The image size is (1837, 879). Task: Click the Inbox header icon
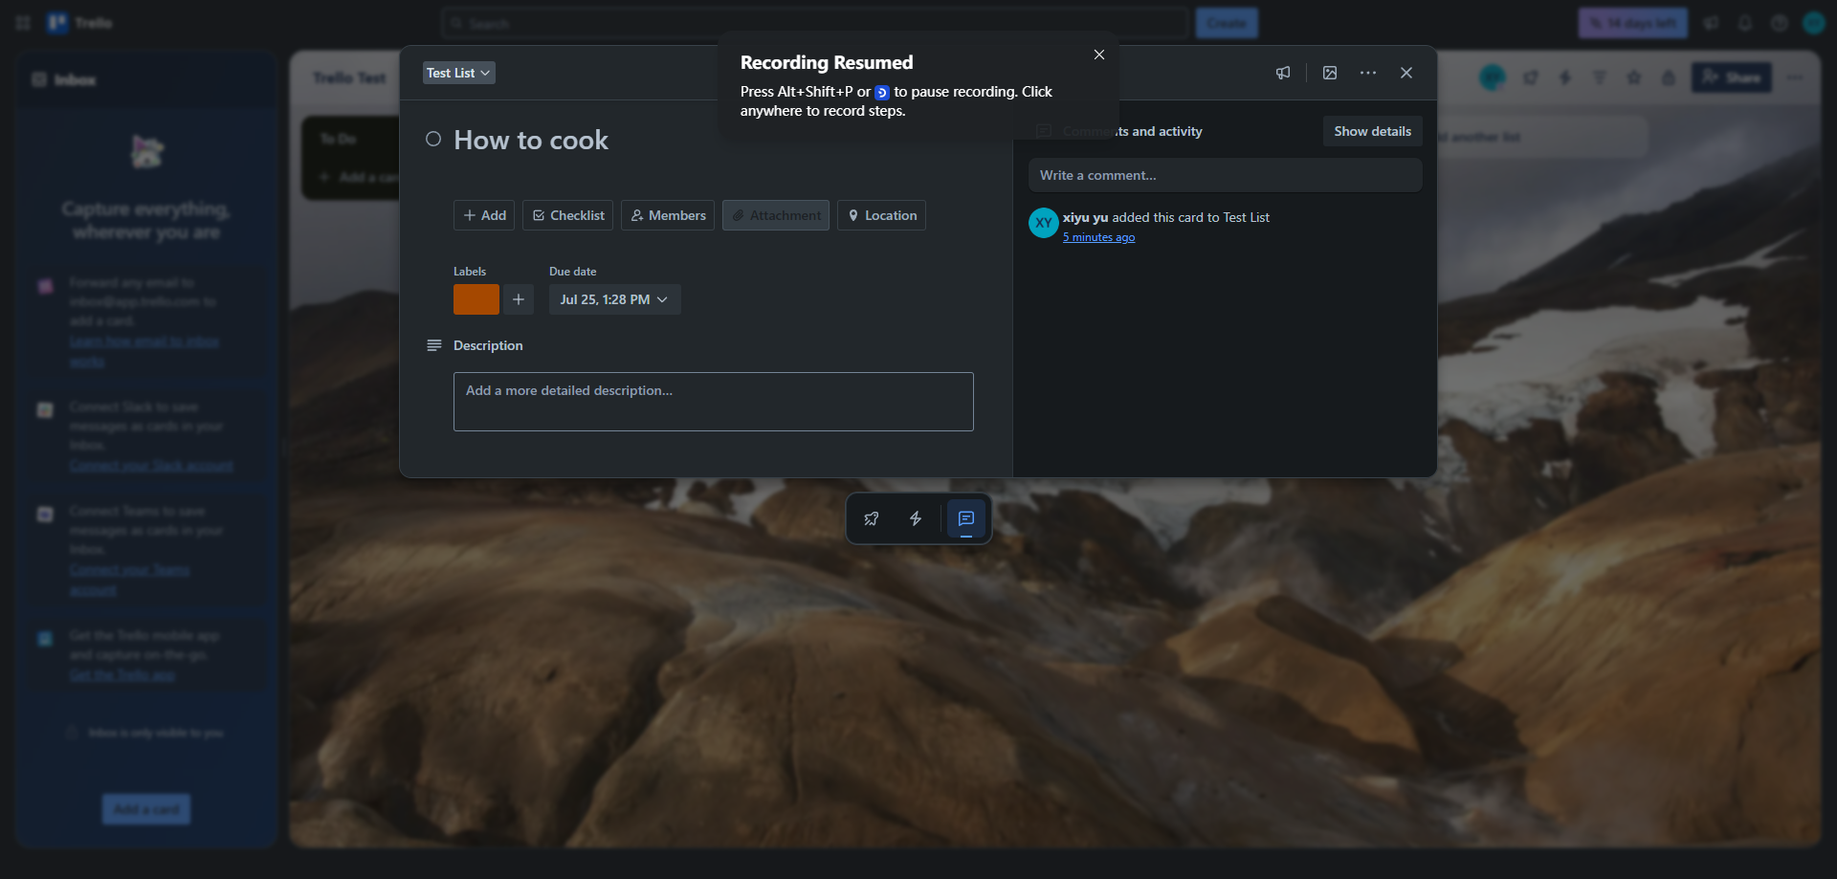coord(39,79)
